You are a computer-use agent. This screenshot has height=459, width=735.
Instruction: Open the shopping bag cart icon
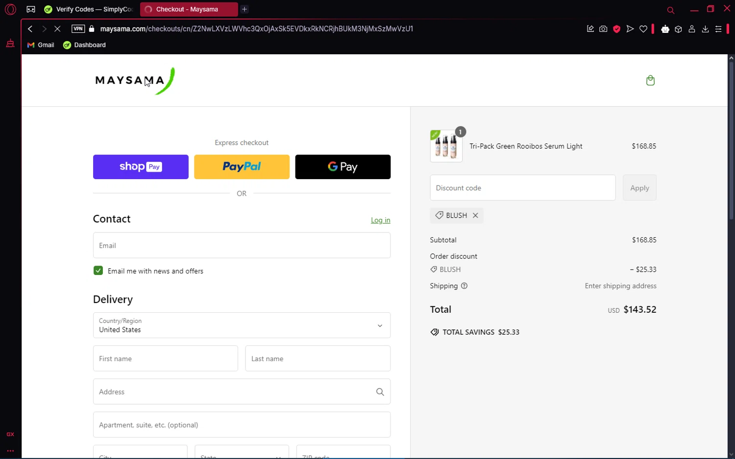point(650,80)
